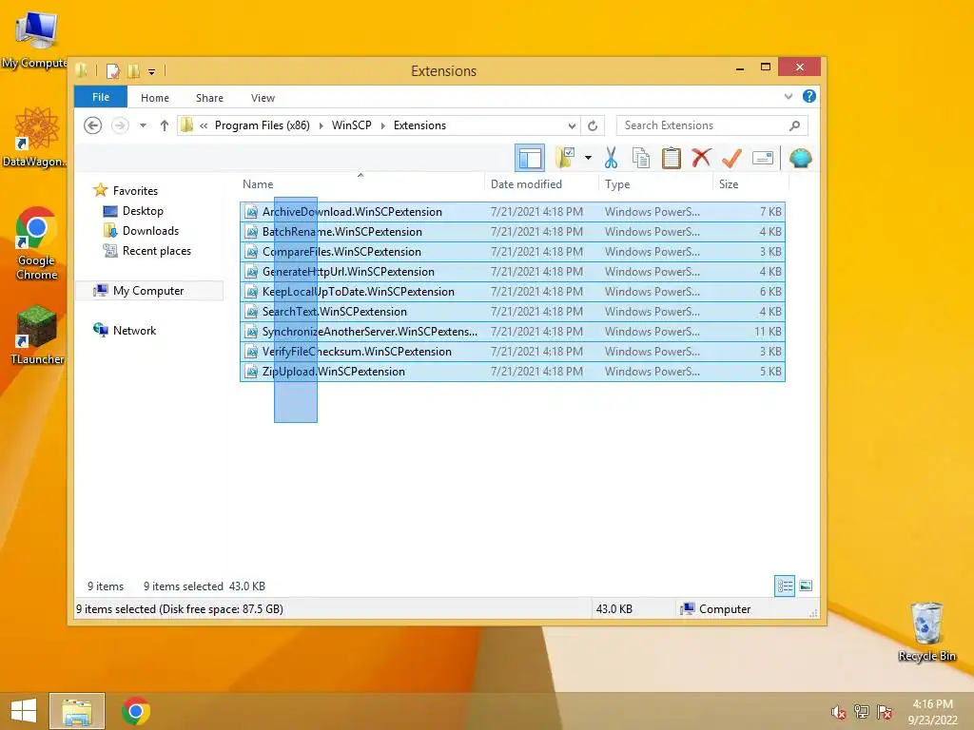The width and height of the screenshot is (974, 730).
Task: Launch Chrome from the taskbar
Action: (x=136, y=711)
